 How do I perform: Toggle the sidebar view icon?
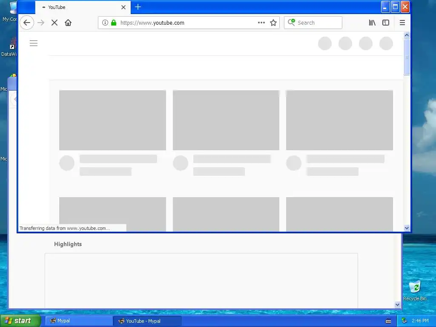[386, 23]
